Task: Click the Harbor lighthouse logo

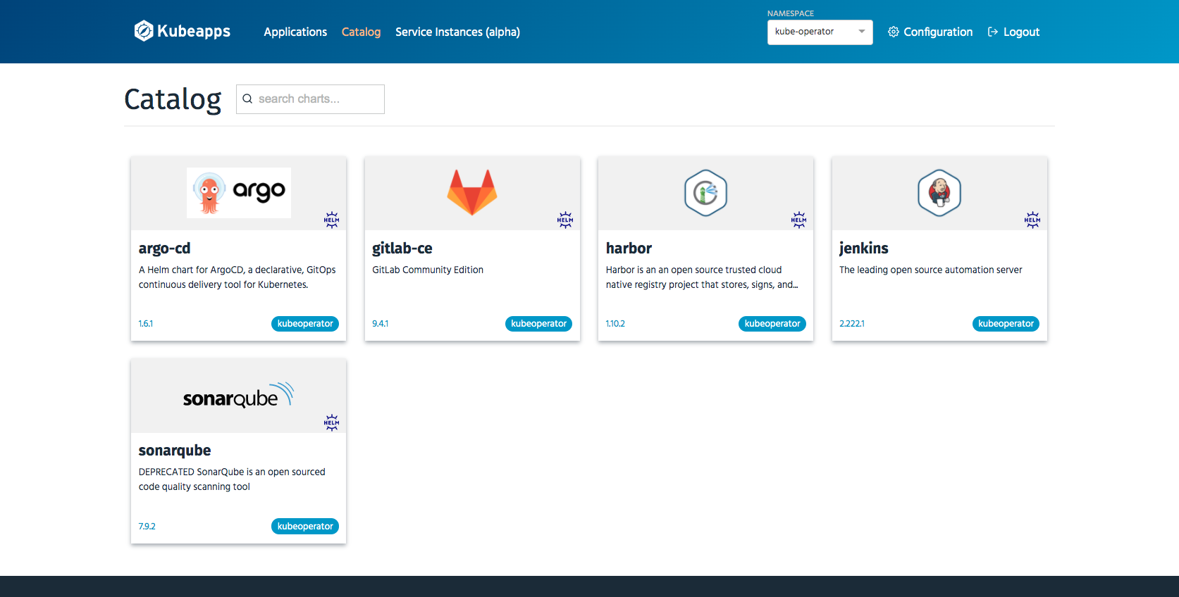Action: tap(705, 192)
